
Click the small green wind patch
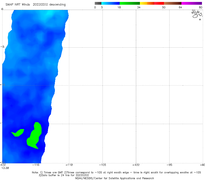18,133
